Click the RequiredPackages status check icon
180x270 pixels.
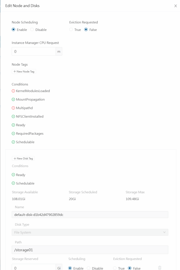[13, 134]
